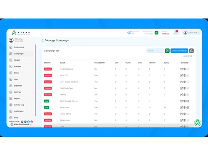The image size is (208, 156).
Task: Click the edit icon for Nick Aman
Action: pyautogui.click(x=181, y=120)
